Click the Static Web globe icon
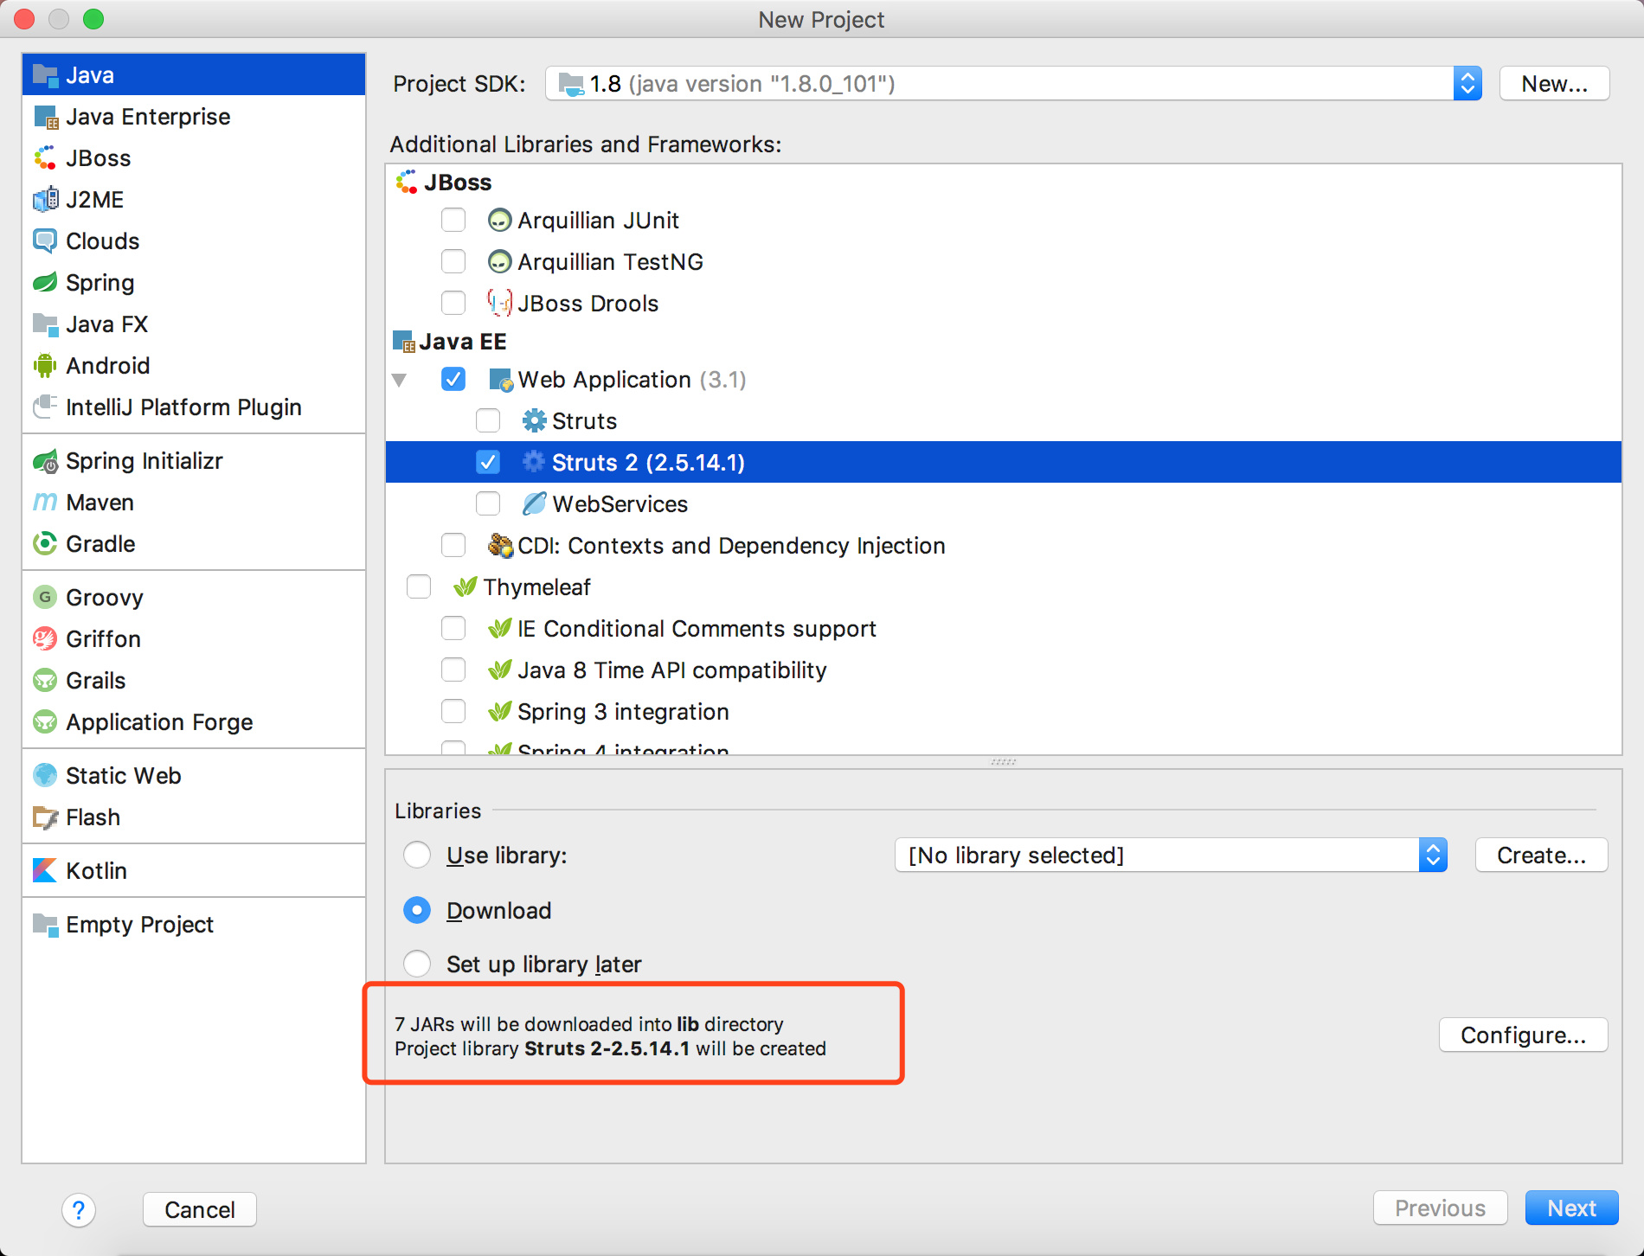The height and width of the screenshot is (1256, 1644). pyautogui.click(x=45, y=776)
